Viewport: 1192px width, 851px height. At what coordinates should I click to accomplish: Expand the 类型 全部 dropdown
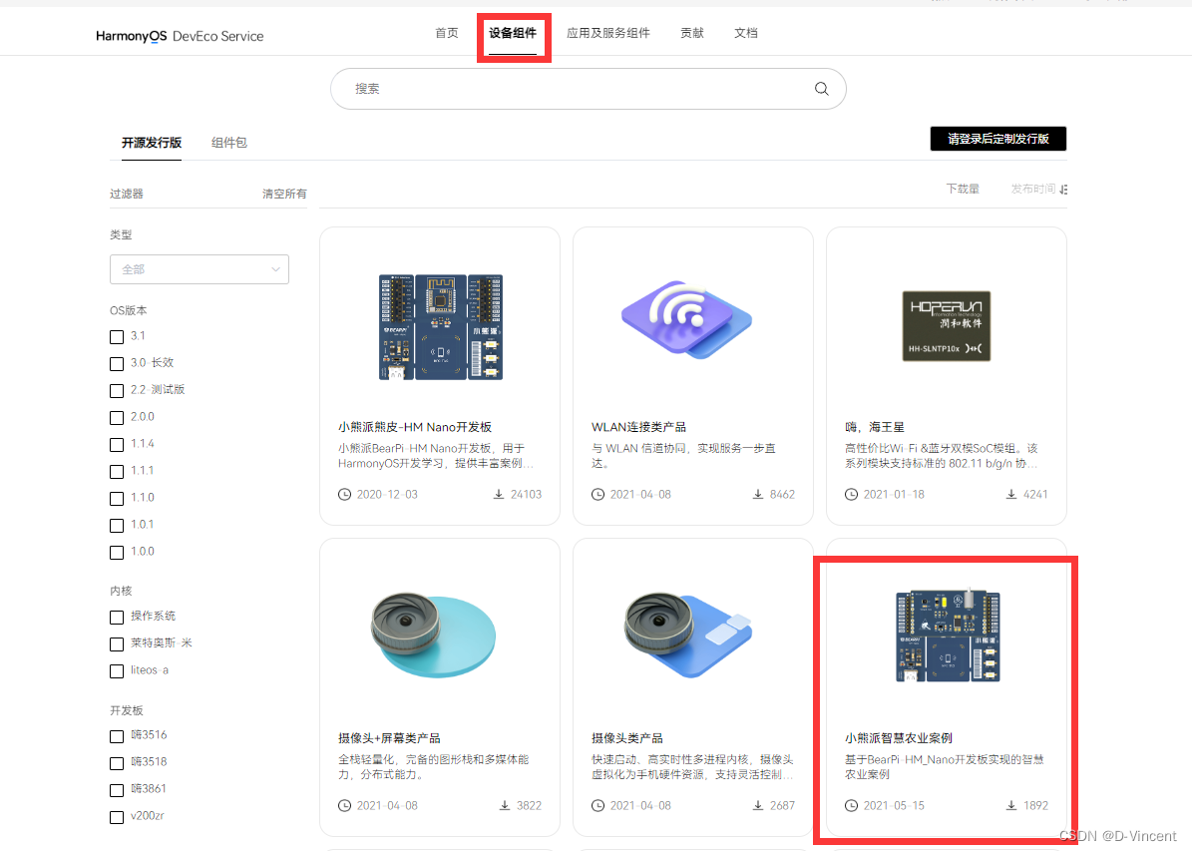click(x=199, y=269)
